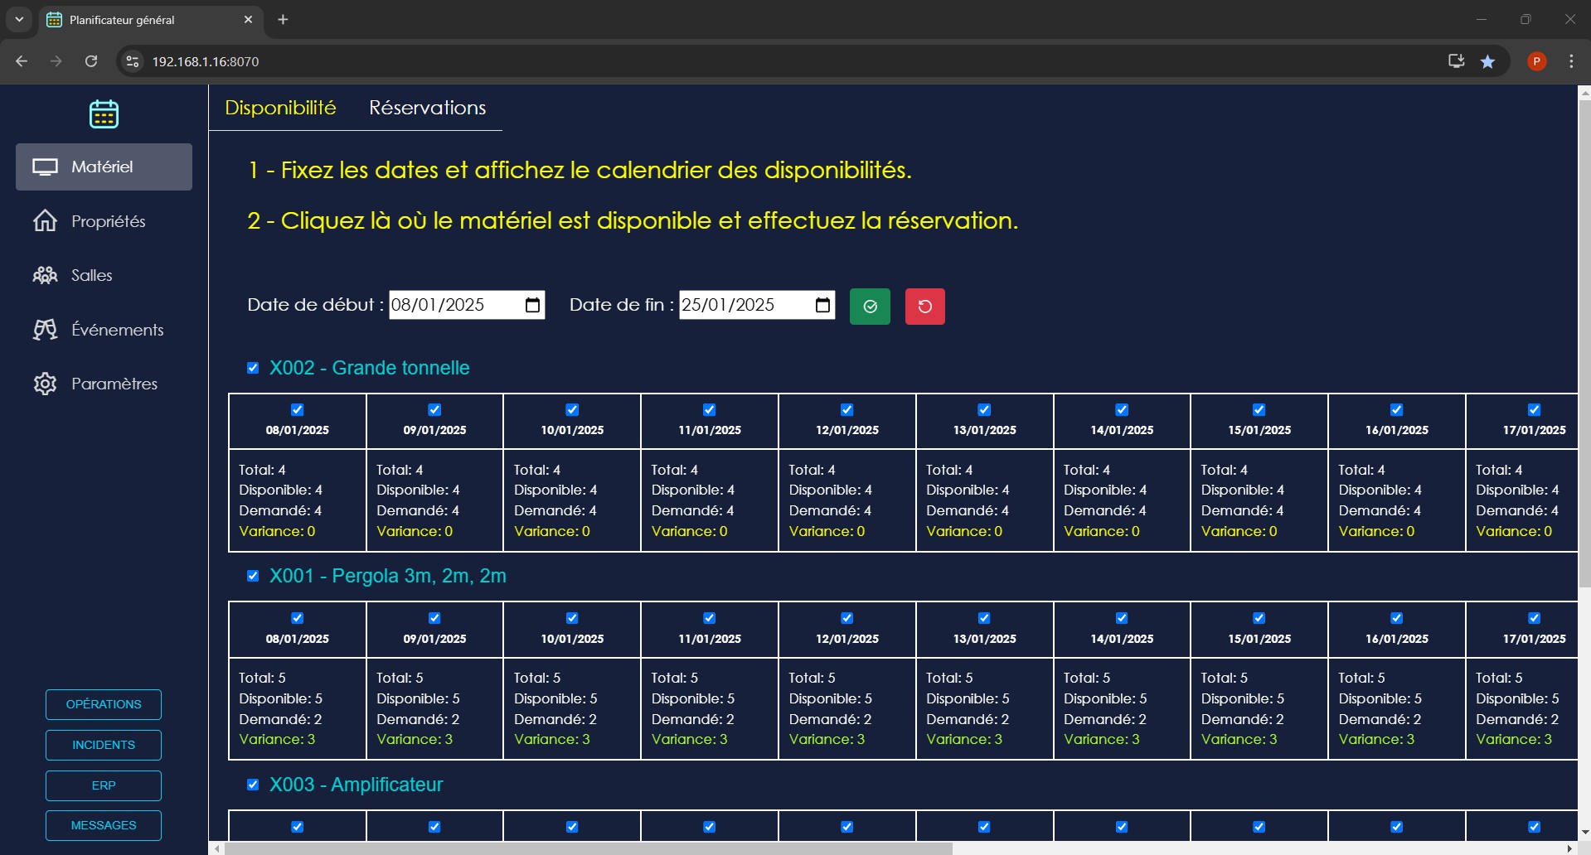
Task: Uncheck 16/01/2025 in Pergola table
Action: click(1396, 618)
